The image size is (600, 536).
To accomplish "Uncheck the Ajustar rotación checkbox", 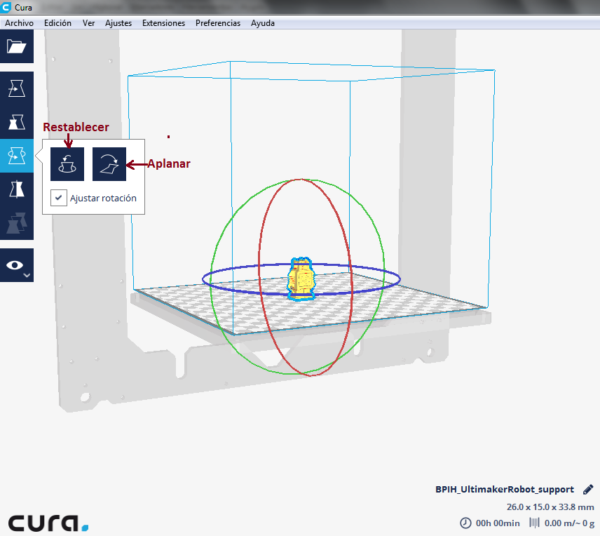I will pyautogui.click(x=59, y=198).
